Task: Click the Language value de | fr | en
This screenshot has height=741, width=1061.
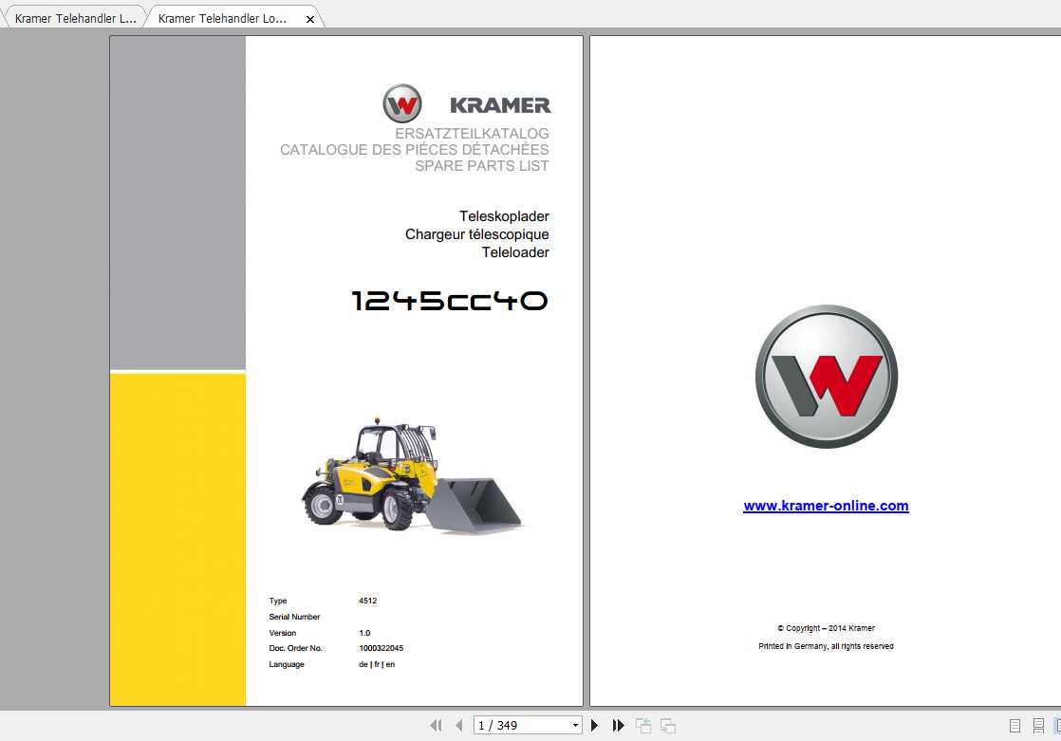Action: (x=377, y=664)
